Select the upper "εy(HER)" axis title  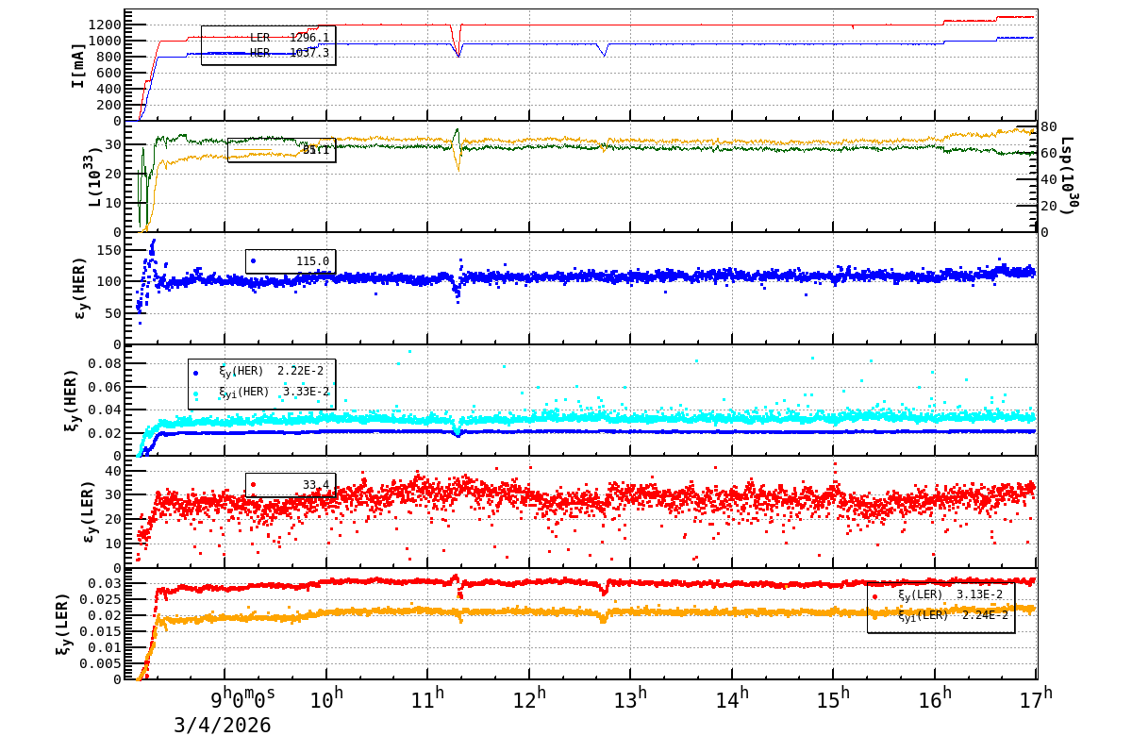(x=79, y=289)
